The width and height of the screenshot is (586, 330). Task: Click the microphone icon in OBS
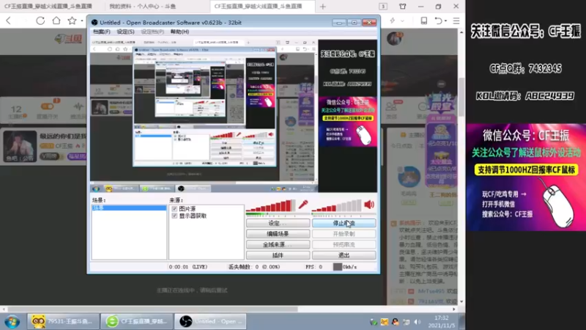click(303, 205)
